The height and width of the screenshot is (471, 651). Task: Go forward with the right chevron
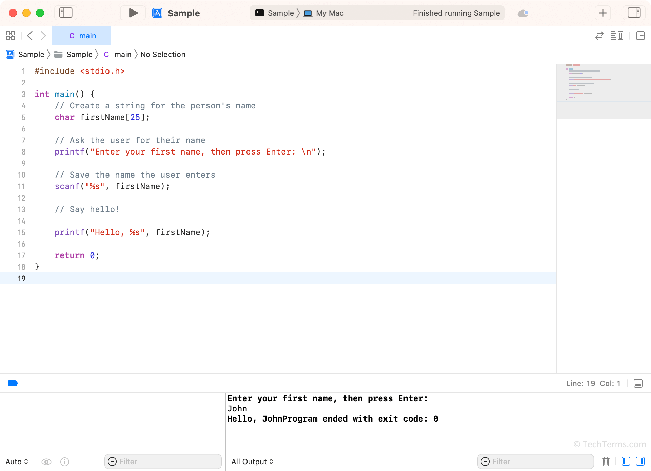click(43, 36)
